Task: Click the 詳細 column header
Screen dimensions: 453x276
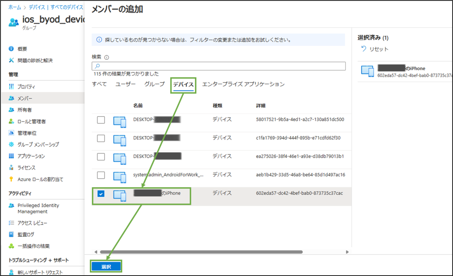Action: pos(260,106)
